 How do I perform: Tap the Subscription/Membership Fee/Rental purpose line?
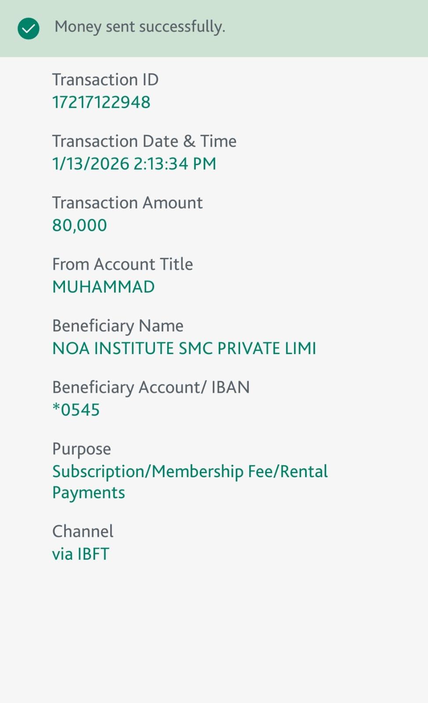[190, 471]
